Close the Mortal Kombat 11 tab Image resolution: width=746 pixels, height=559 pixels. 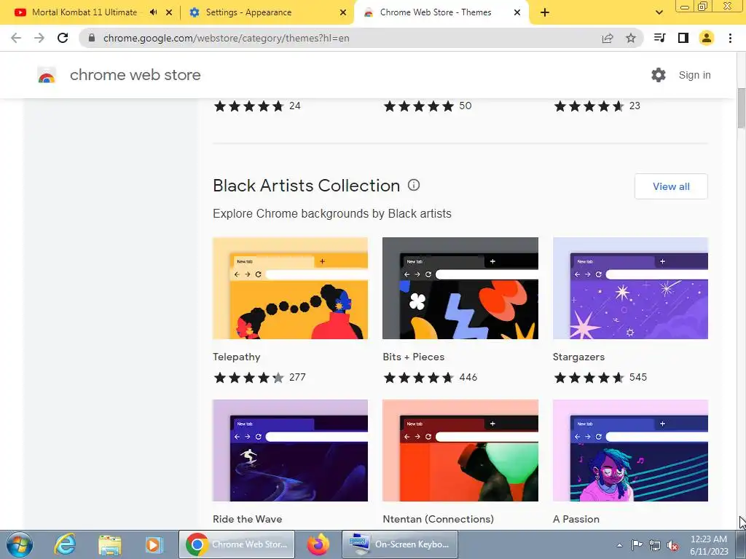click(169, 12)
